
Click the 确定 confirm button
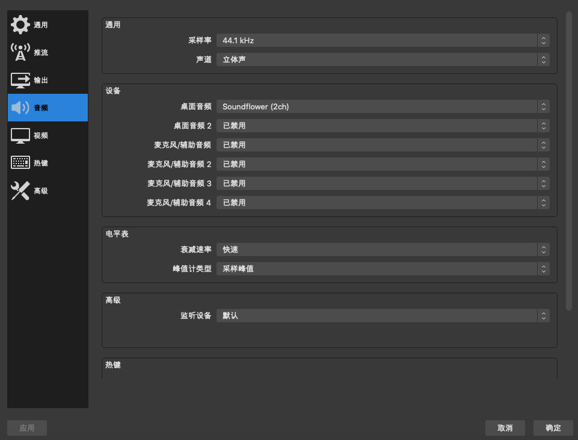553,428
